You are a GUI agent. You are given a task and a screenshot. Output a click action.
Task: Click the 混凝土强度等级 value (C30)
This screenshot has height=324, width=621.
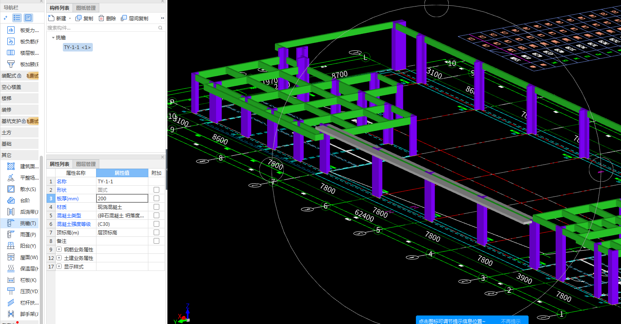(x=122, y=224)
